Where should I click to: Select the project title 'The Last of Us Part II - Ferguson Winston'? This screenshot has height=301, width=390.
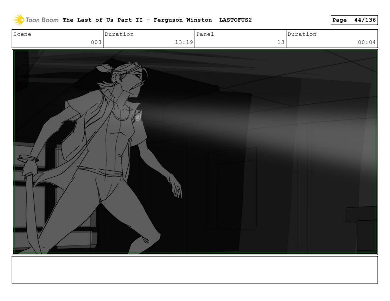[x=137, y=20]
